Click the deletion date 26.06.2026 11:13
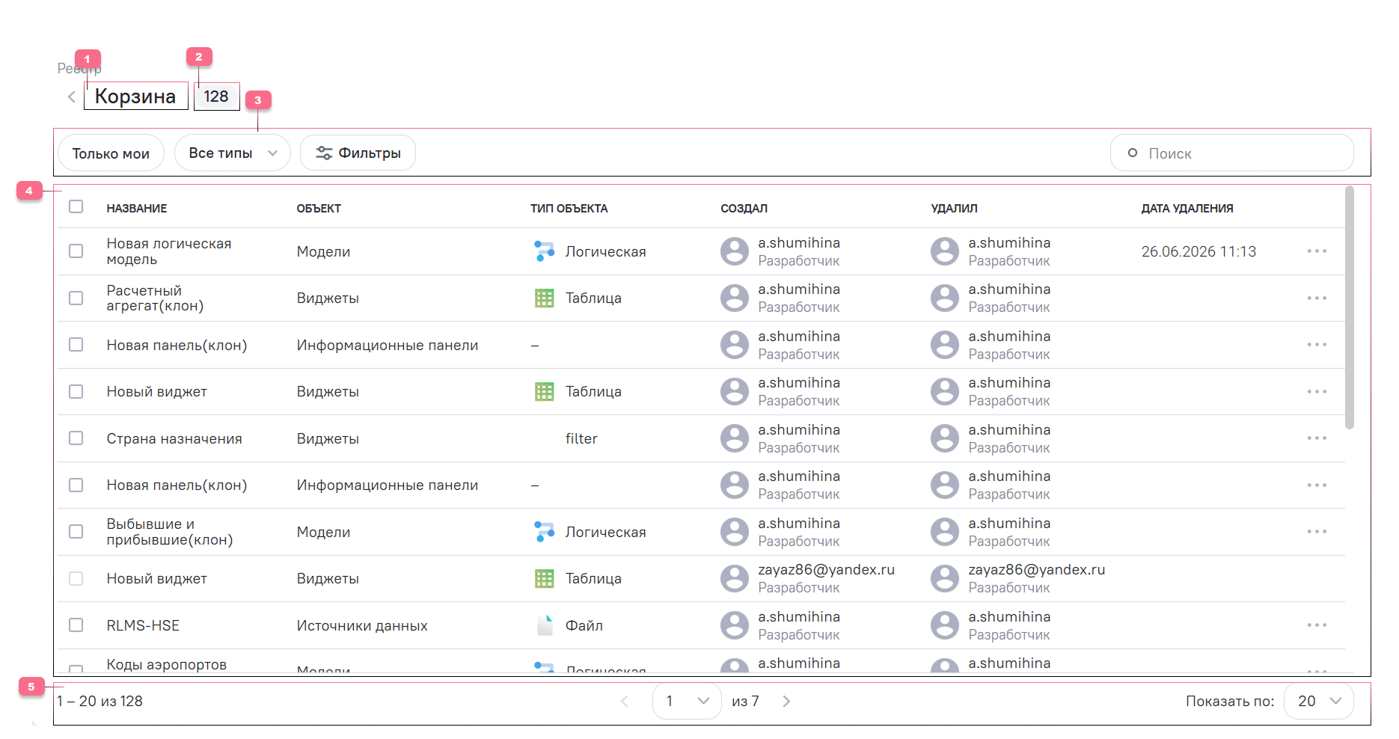Image resolution: width=1399 pixels, height=739 pixels. click(x=1199, y=252)
